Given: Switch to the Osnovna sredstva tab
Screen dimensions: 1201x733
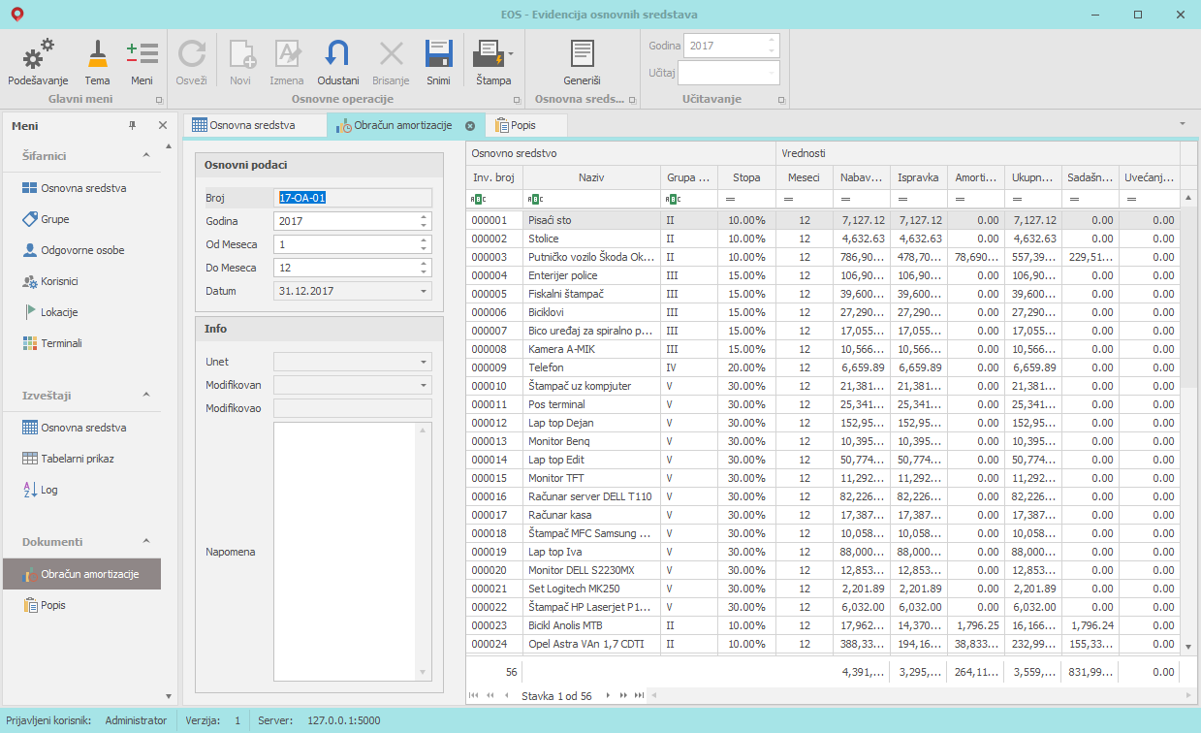Looking at the screenshot, I should pos(253,125).
